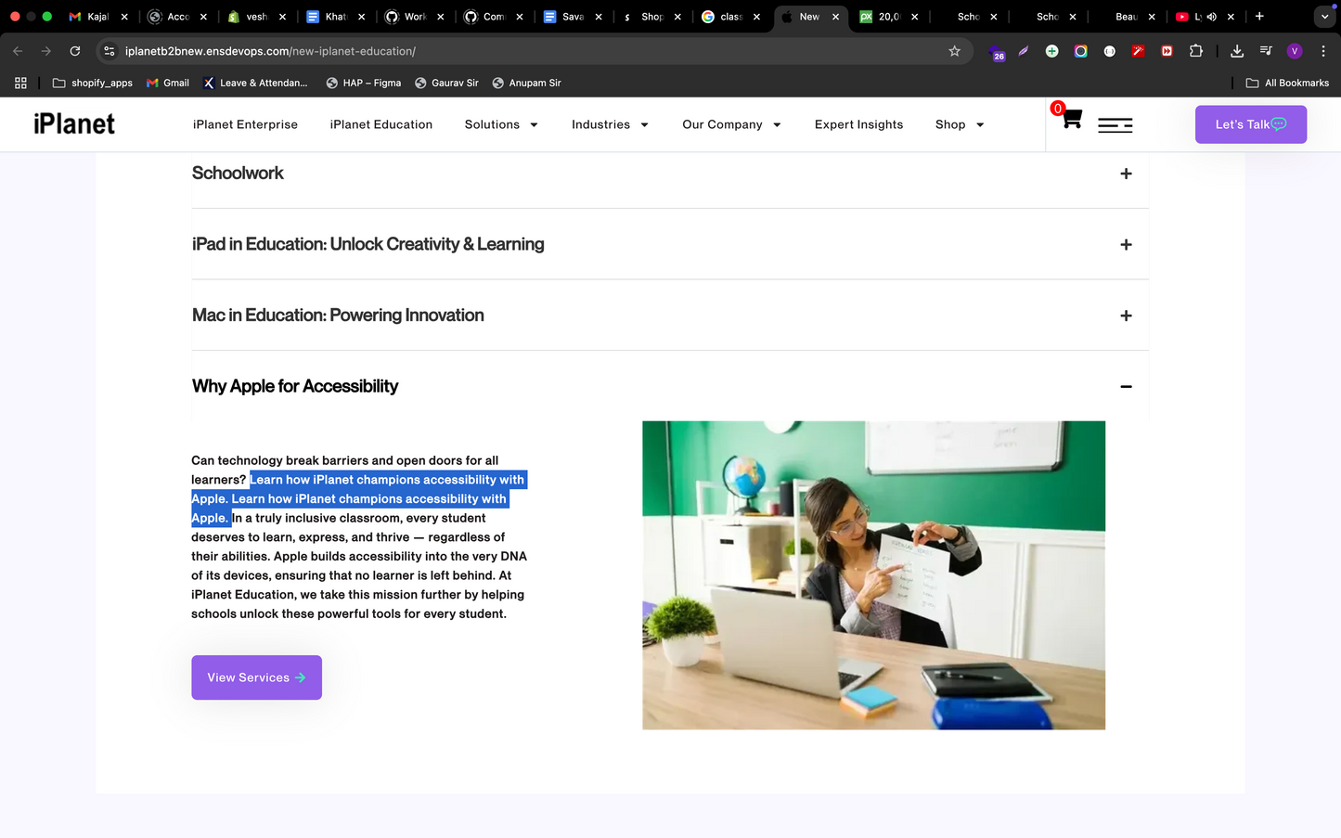Click the red fast-forward extension icon
Screen dimensions: 1341x838
pyautogui.click(x=1167, y=51)
